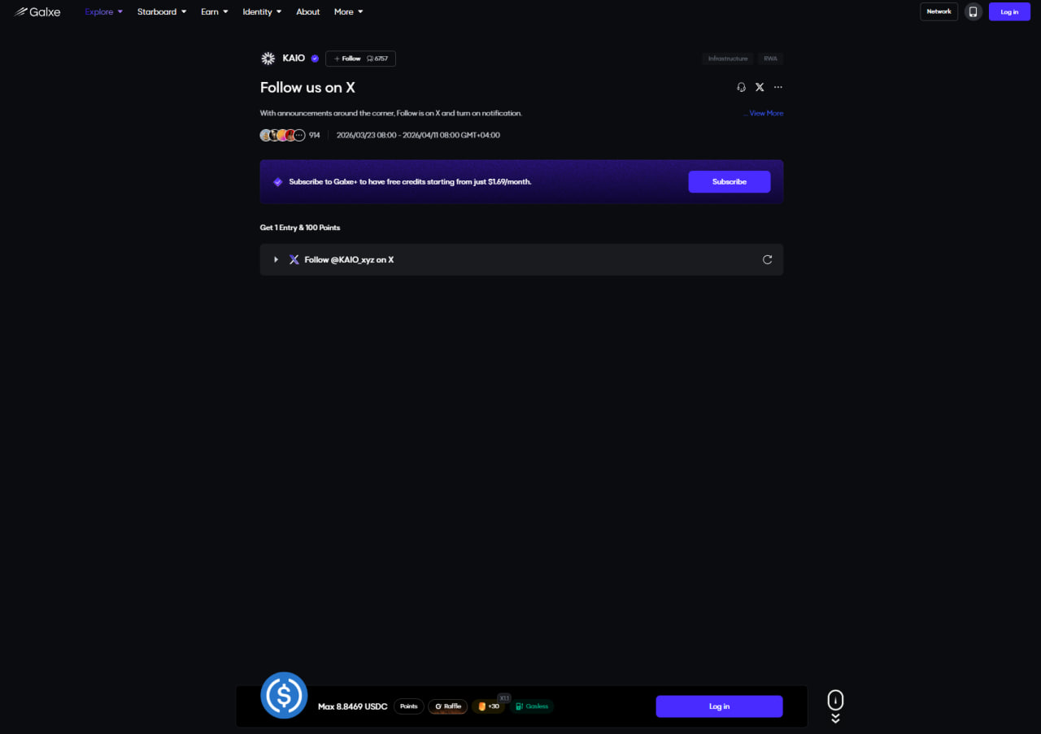
Task: Click the Network button
Action: click(939, 11)
